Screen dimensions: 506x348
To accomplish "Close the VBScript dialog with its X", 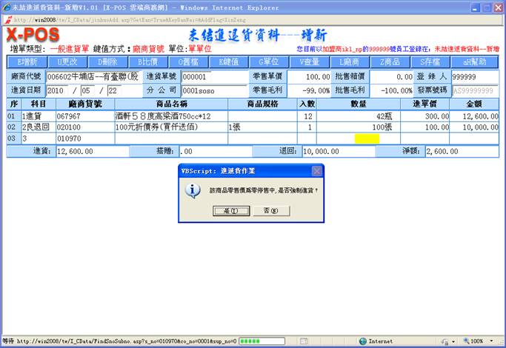I will tap(316, 170).
